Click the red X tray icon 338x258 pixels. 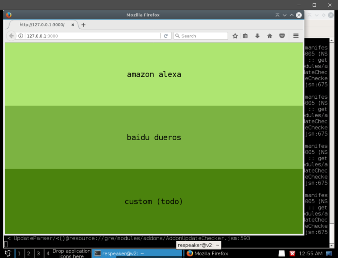[292, 253]
